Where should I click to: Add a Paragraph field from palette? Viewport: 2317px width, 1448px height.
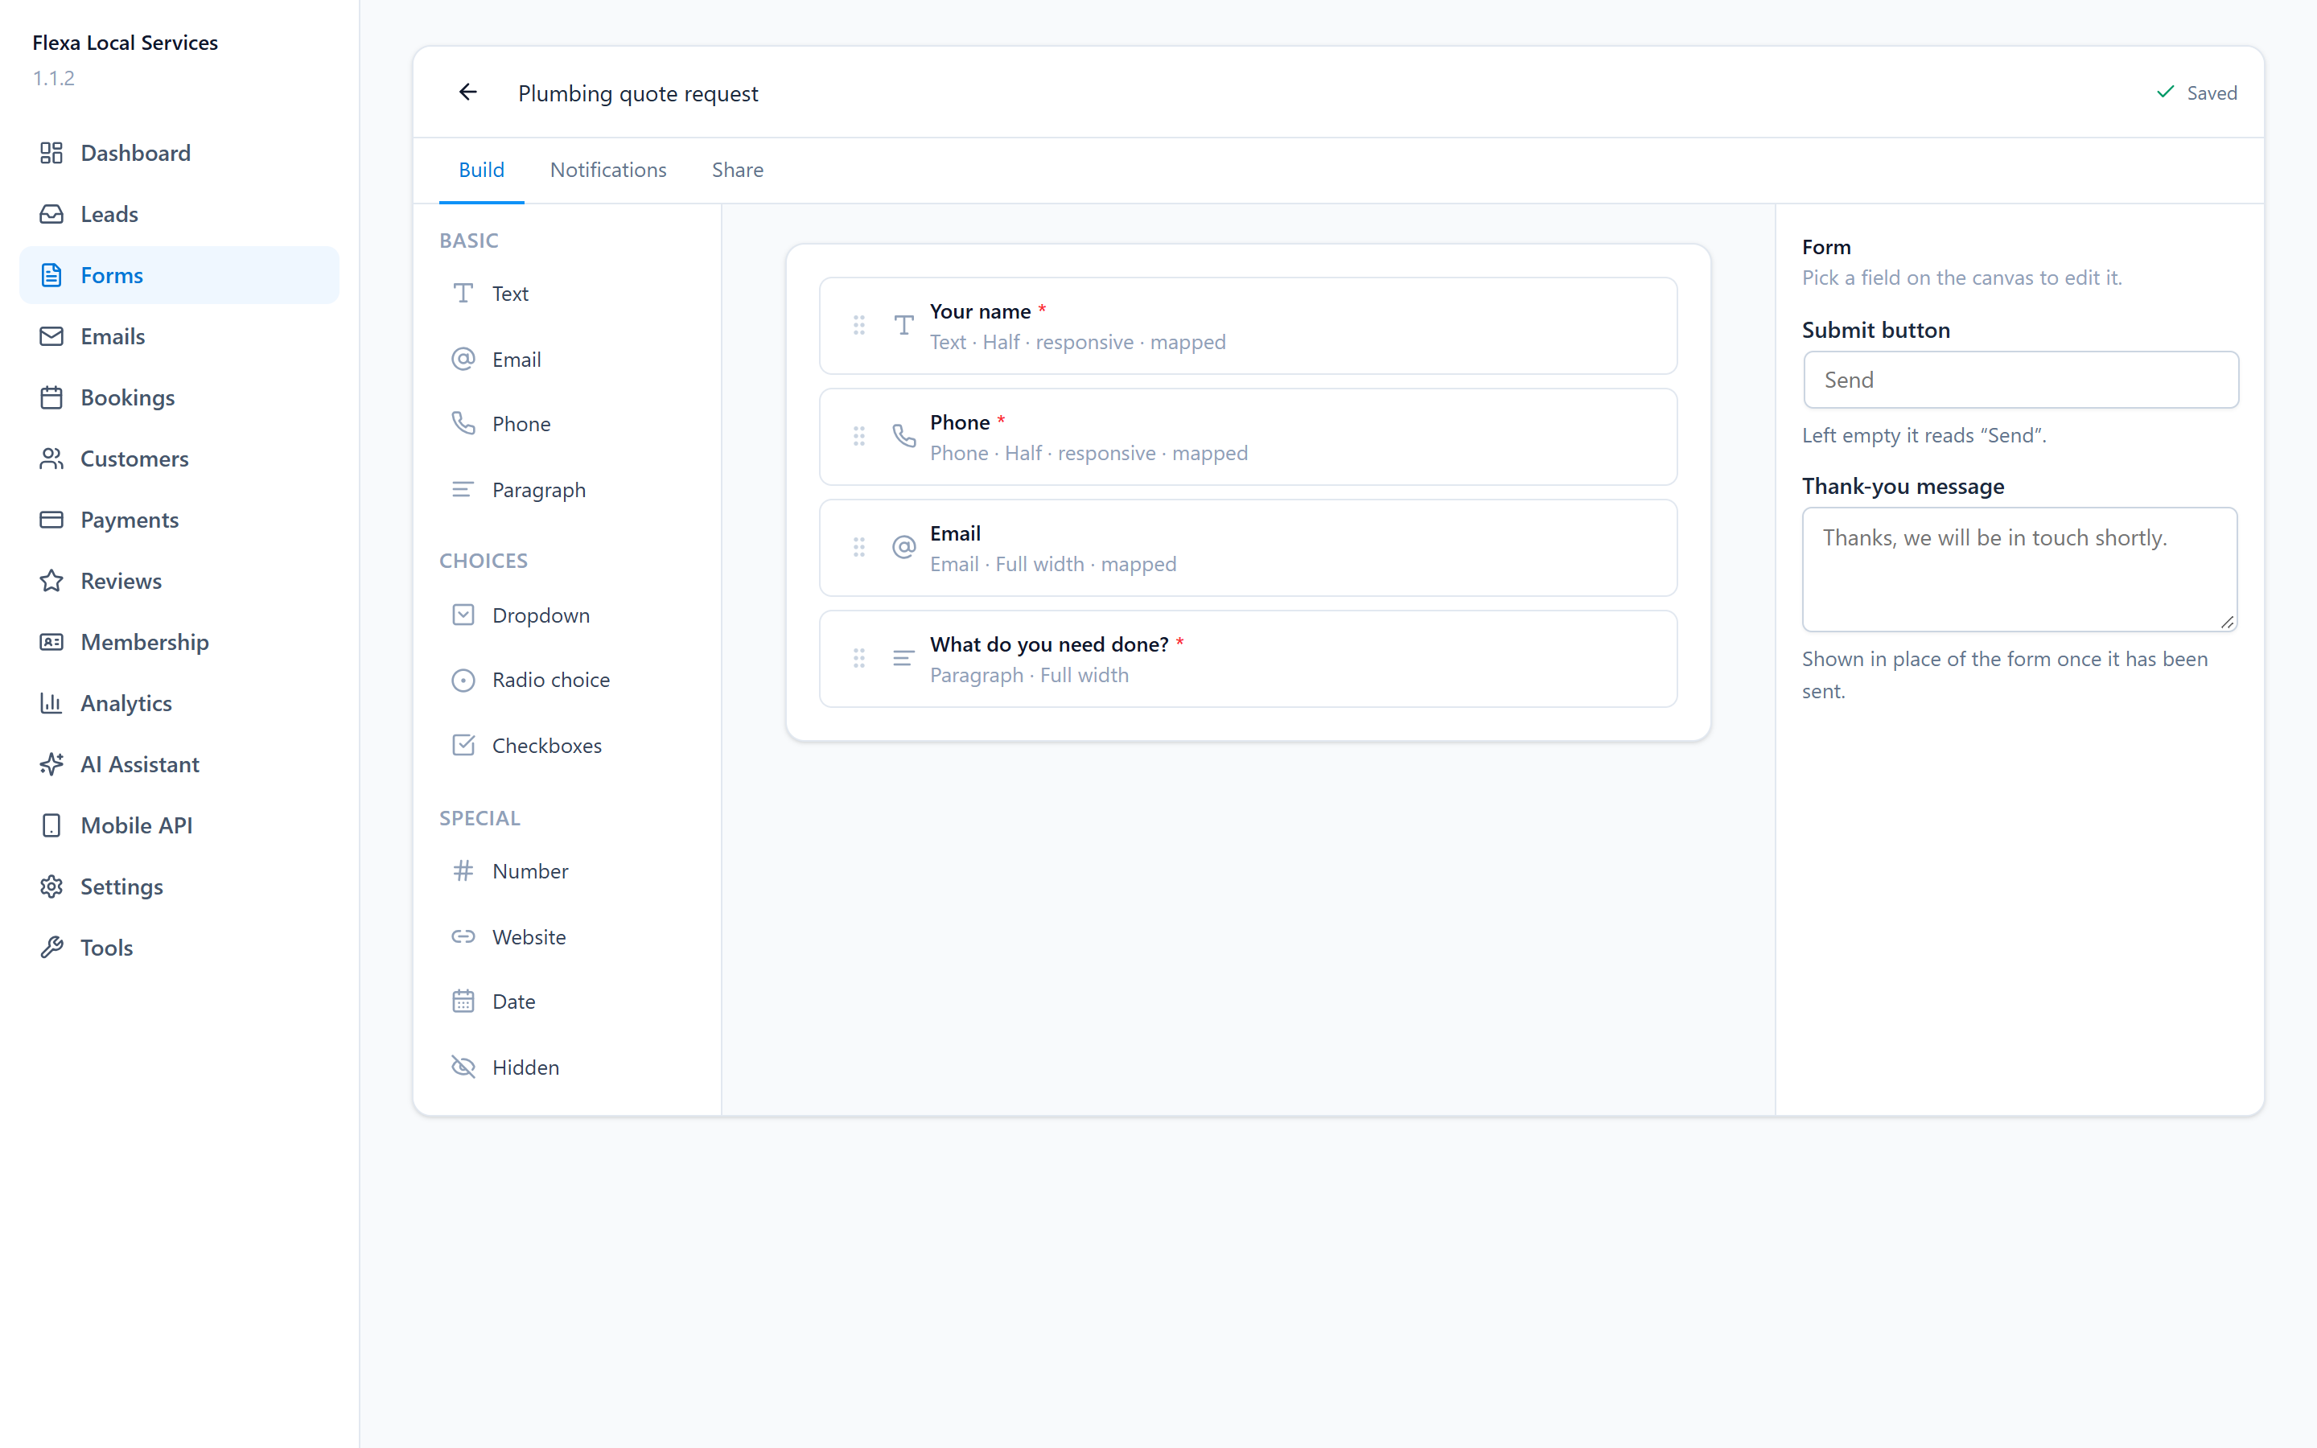pyautogui.click(x=567, y=489)
